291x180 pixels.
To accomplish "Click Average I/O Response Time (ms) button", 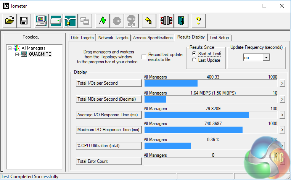I will pyautogui.click(x=109, y=115).
